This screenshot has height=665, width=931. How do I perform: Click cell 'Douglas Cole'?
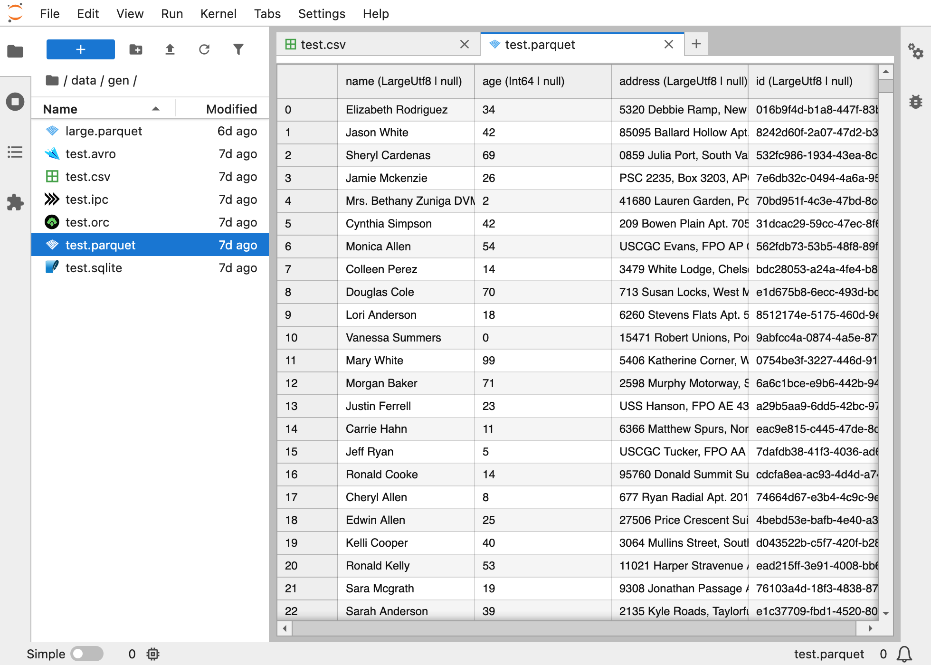[x=406, y=292]
